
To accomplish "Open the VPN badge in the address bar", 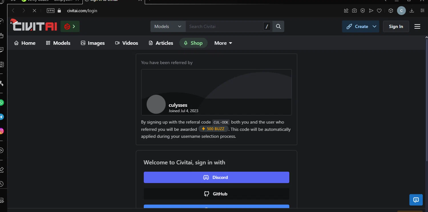I will 51,11.
